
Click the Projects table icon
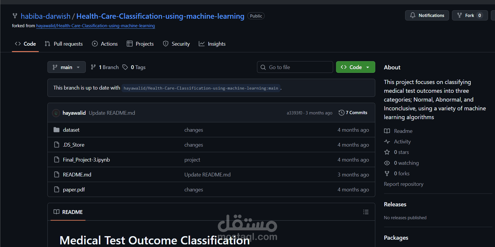130,44
